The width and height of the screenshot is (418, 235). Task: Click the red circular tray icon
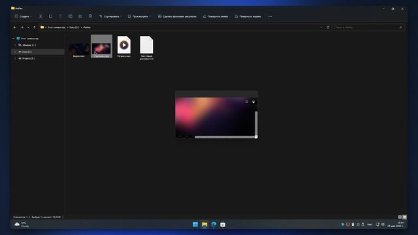pyautogui.click(x=348, y=225)
